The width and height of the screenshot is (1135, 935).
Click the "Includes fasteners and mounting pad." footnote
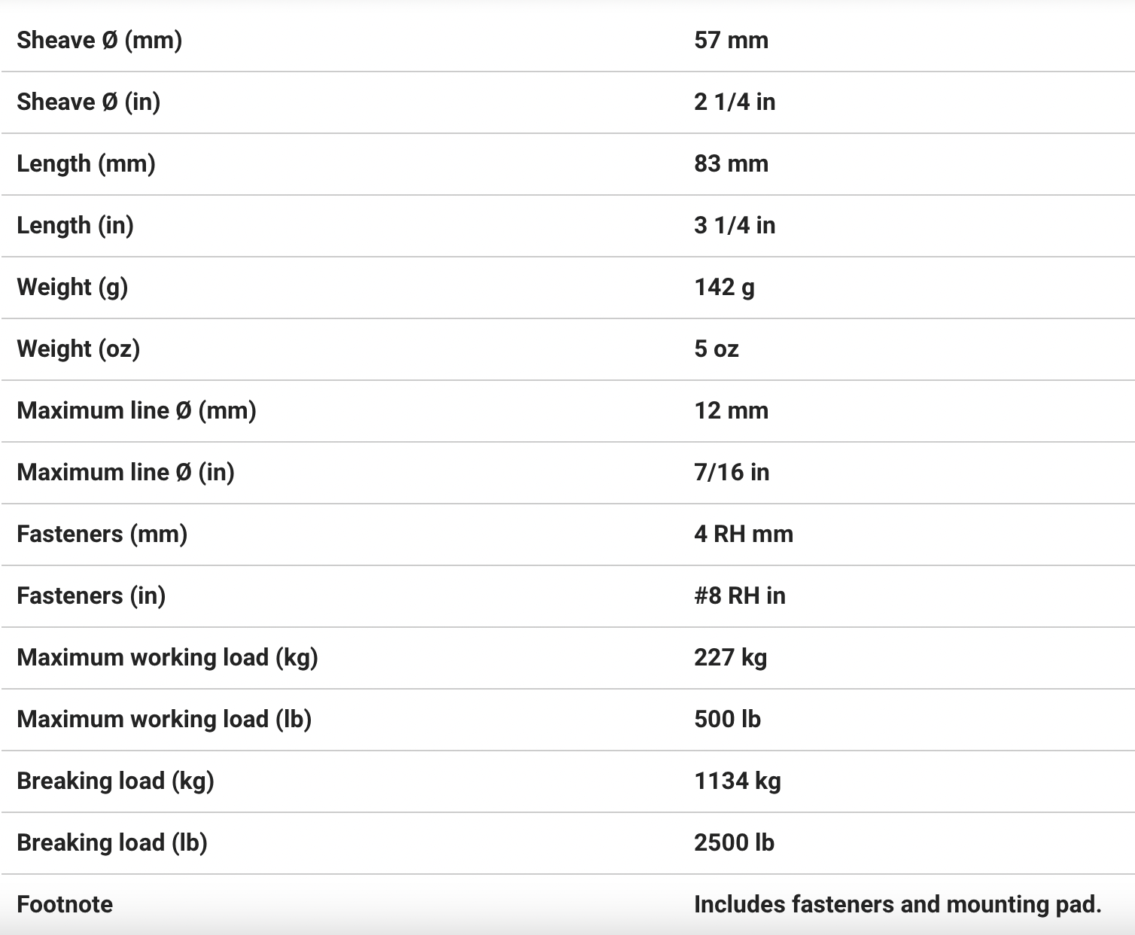pyautogui.click(x=898, y=904)
